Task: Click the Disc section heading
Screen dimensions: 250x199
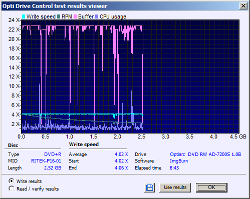Action: pyautogui.click(x=13, y=145)
